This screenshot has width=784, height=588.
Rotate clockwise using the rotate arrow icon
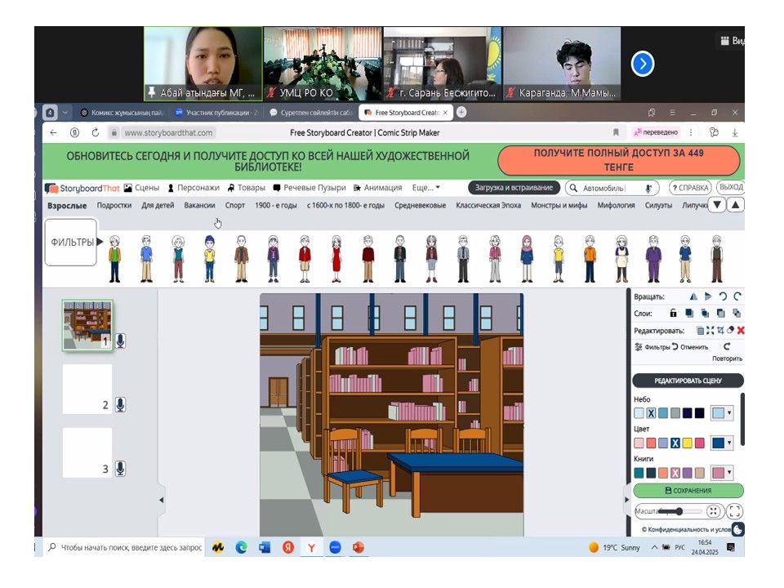[737, 297]
